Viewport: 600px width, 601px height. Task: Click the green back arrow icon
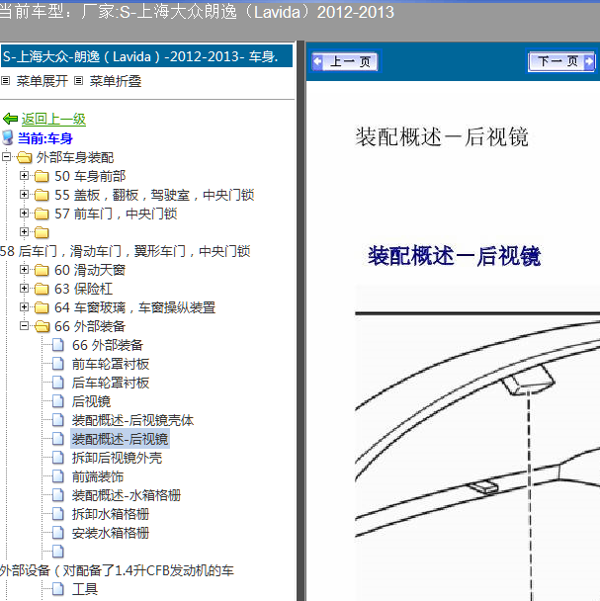pyautogui.click(x=10, y=120)
